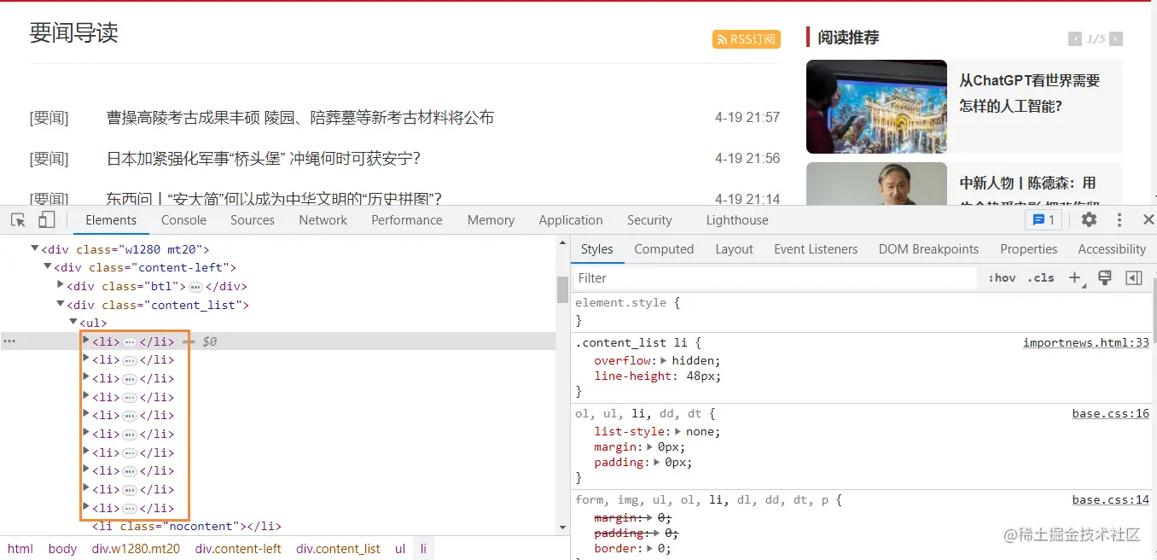Open the Lighthouse tab
This screenshot has height=560, width=1157.
tap(737, 219)
